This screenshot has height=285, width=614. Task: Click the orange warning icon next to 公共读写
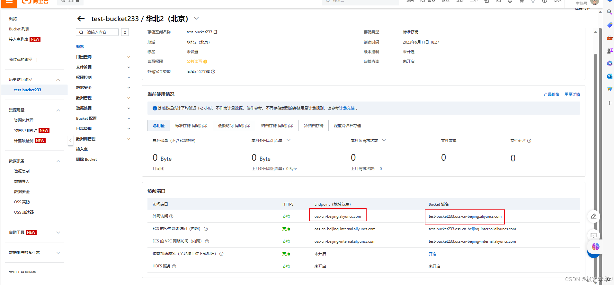click(x=205, y=61)
